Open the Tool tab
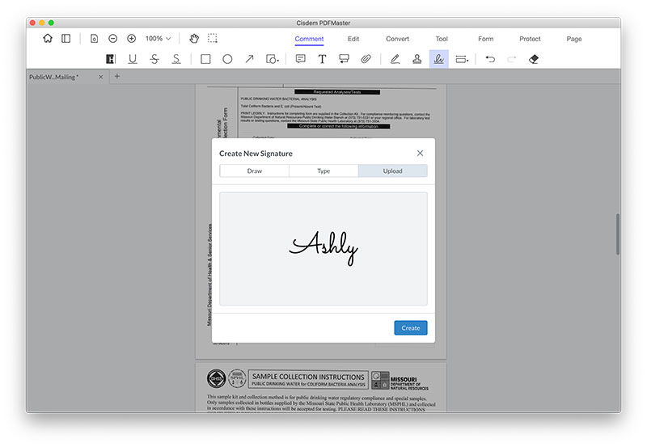The width and height of the screenshot is (647, 447). (442, 39)
